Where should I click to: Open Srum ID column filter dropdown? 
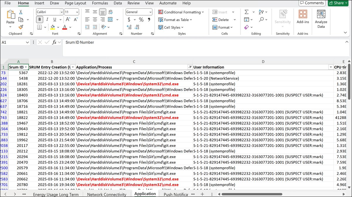pyautogui.click(x=26, y=67)
